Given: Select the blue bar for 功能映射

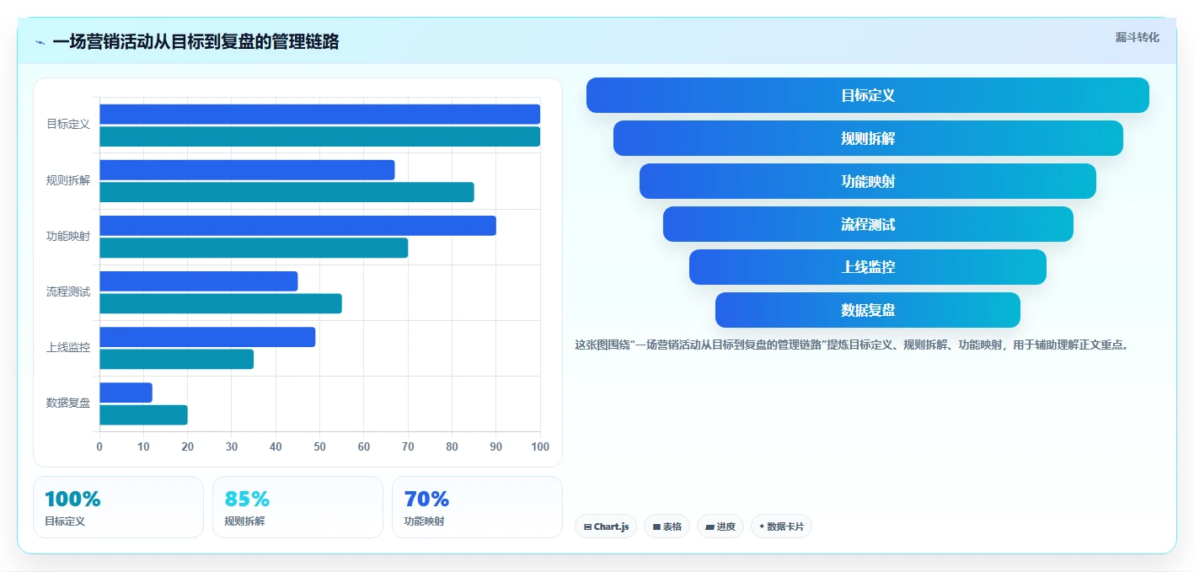Looking at the screenshot, I should pos(297,226).
